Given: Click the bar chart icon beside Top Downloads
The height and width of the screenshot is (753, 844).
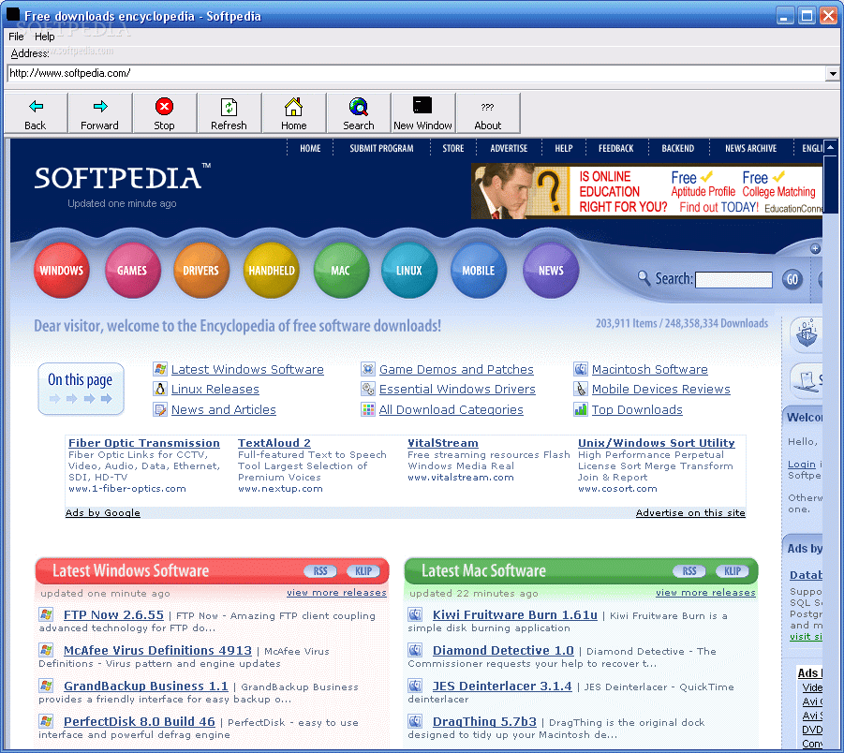Looking at the screenshot, I should 580,409.
